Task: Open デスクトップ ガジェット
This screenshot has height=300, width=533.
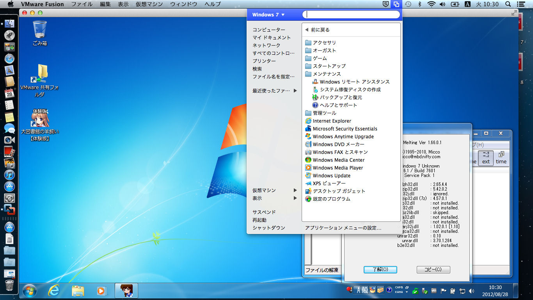Action: tap(335, 191)
